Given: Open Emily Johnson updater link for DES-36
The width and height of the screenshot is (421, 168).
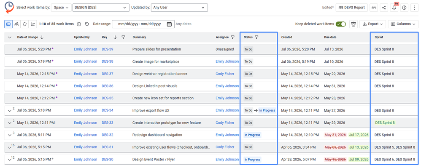Looking at the screenshot, I should 86,86.
